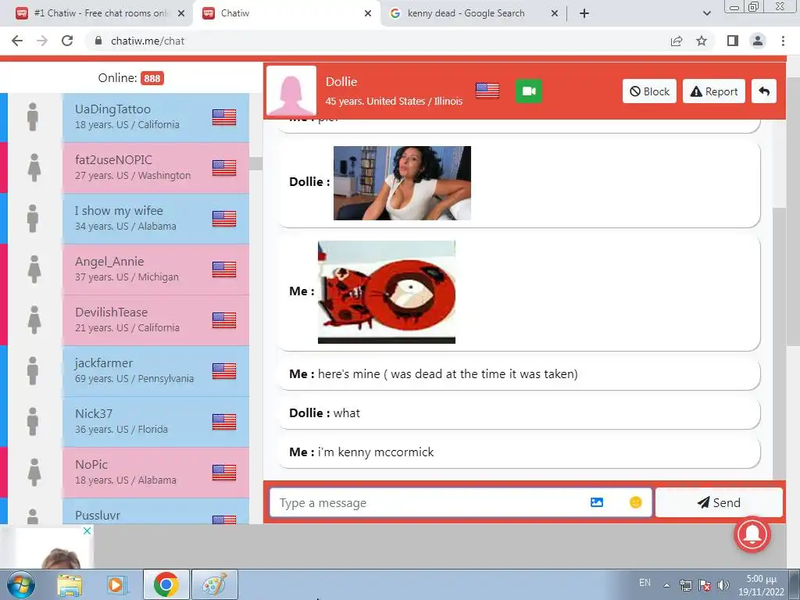This screenshot has width=800, height=600.
Task: Share this page icon
Action: 677,41
